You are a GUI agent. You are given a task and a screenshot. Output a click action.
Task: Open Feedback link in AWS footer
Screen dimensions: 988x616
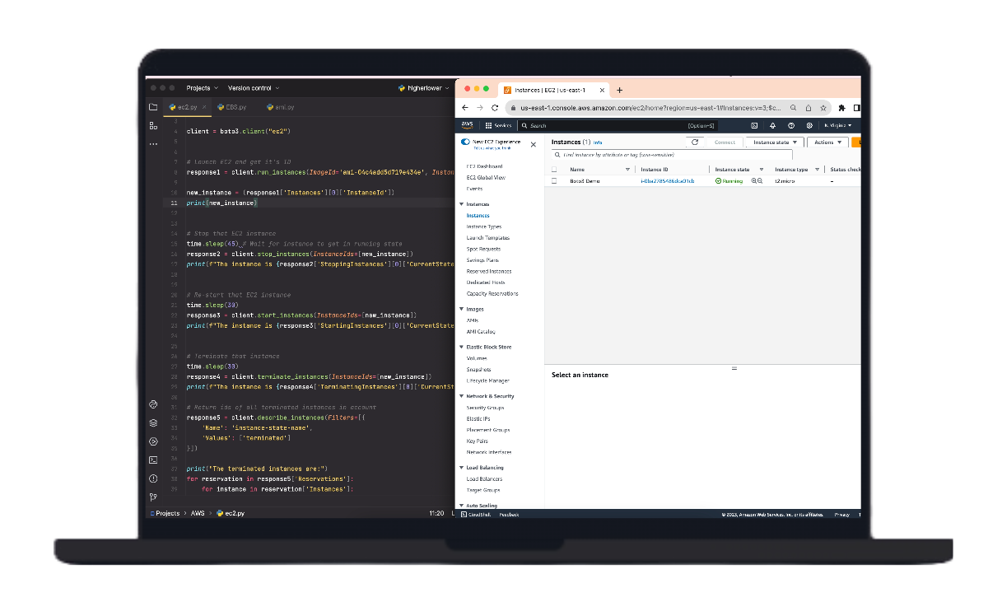tap(509, 514)
